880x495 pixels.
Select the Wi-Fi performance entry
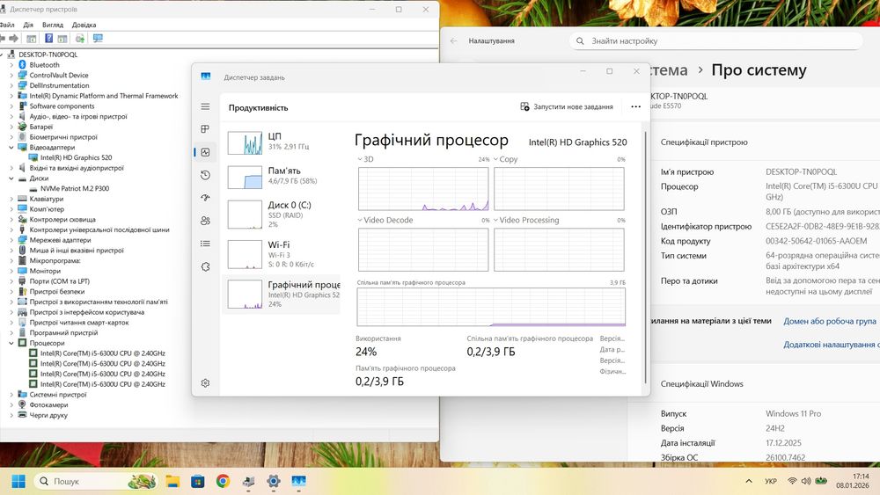[x=281, y=254]
